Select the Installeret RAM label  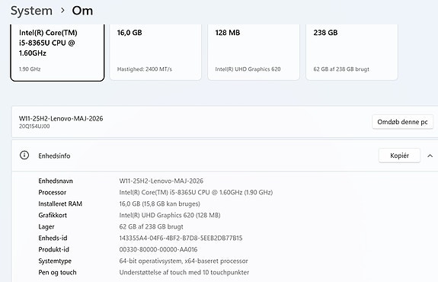pyautogui.click(x=60, y=203)
